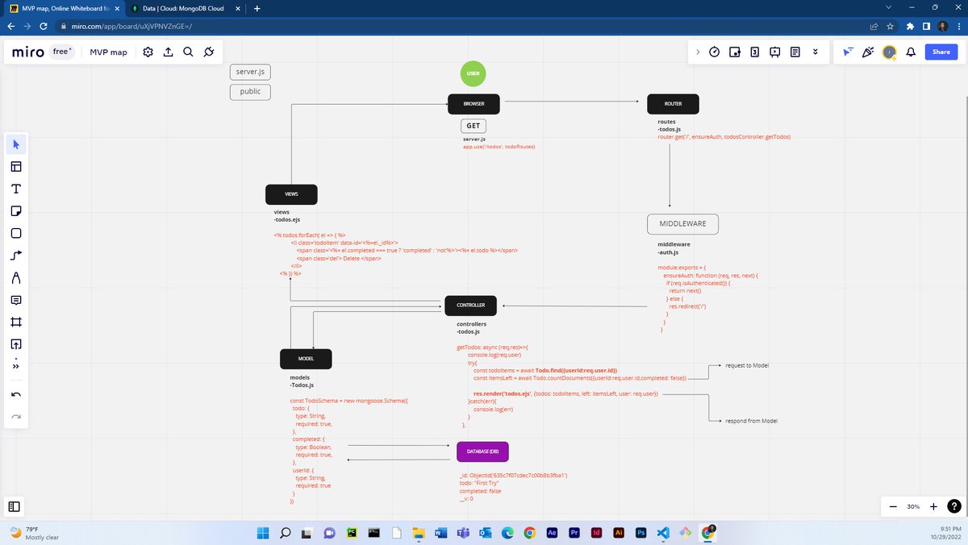The image size is (968, 545).
Task: Select the Text tool
Action: [x=16, y=188]
